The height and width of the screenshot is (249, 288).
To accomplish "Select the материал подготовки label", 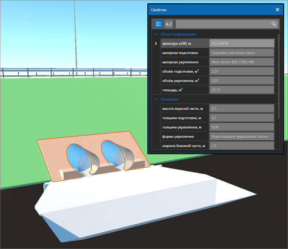I will pyautogui.click(x=180, y=53).
